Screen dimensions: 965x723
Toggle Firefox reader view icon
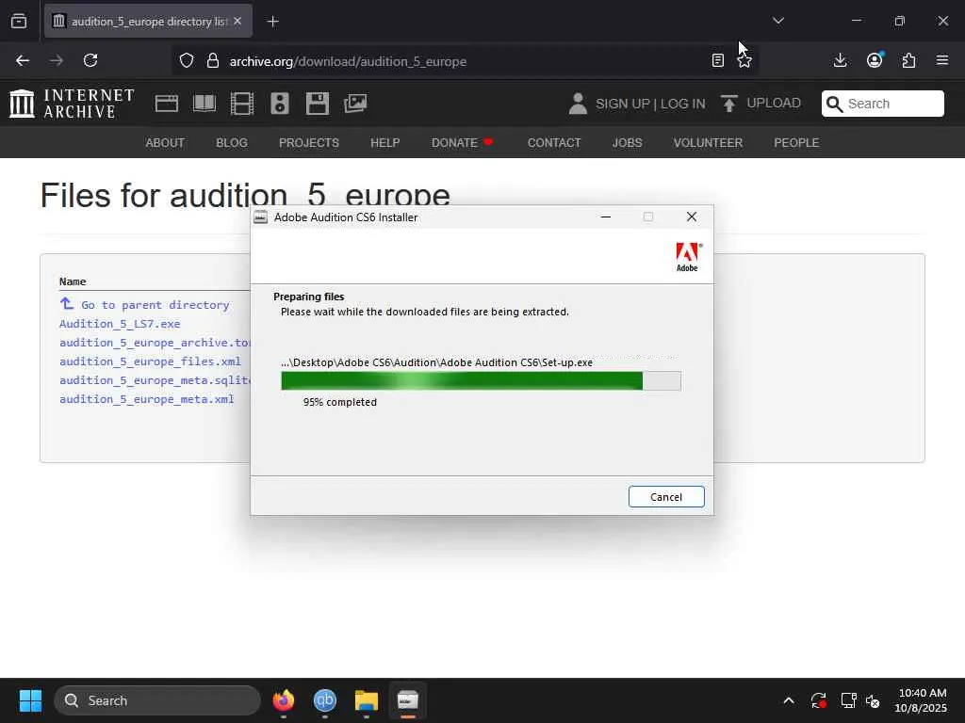[717, 60]
